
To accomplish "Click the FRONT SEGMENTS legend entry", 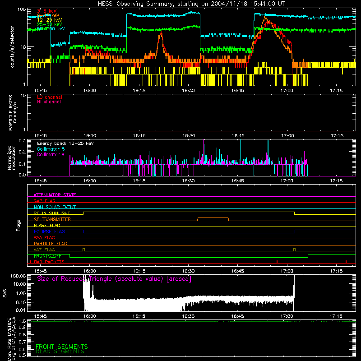I will pos(62,347).
